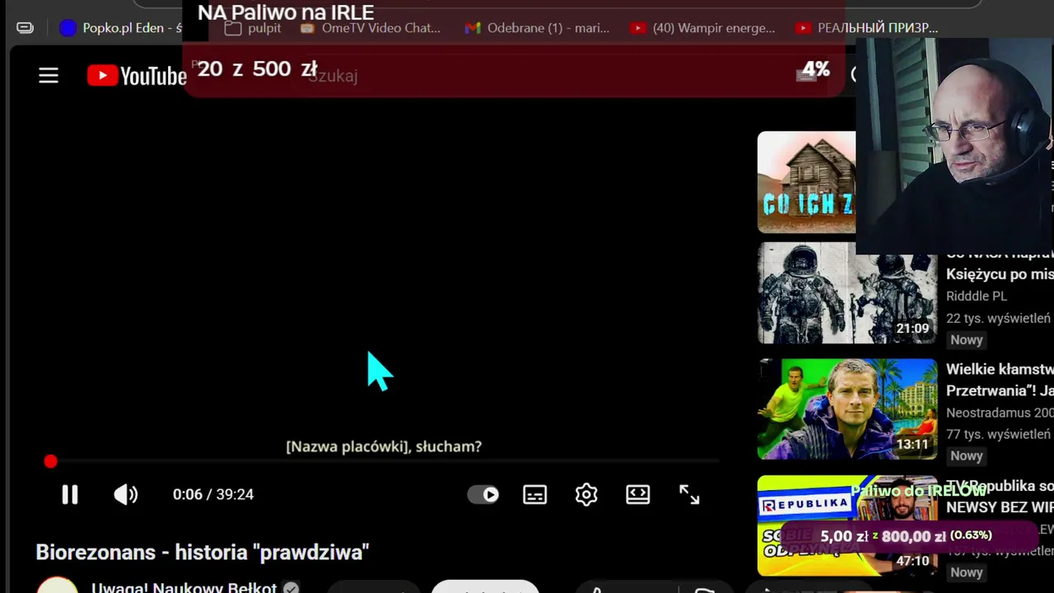
Task: Toggle the autoplay switch
Action: pyautogui.click(x=483, y=494)
